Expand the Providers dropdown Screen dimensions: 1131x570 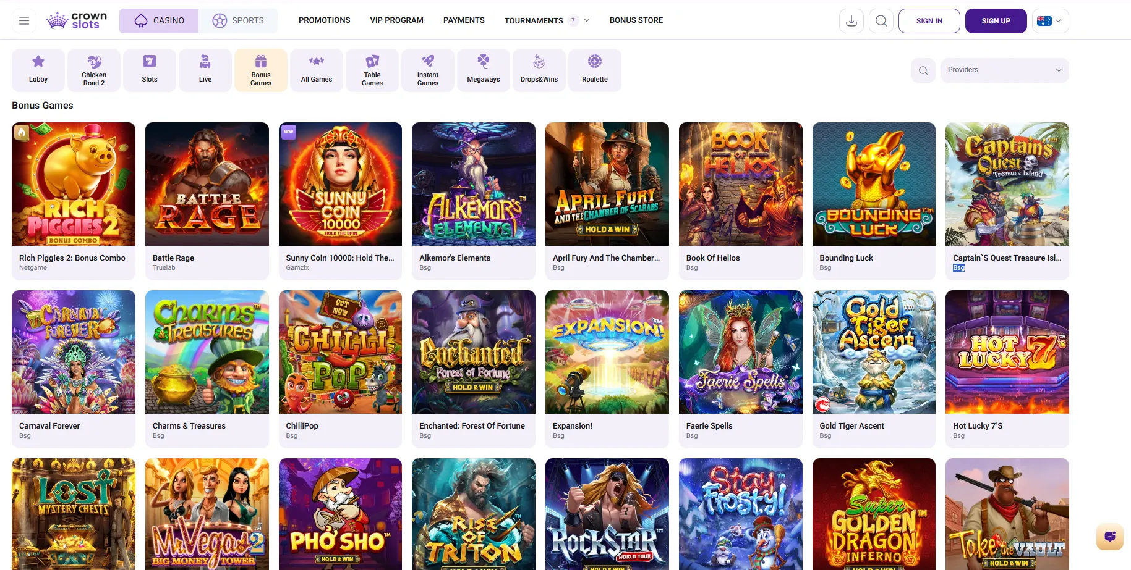[1004, 70]
